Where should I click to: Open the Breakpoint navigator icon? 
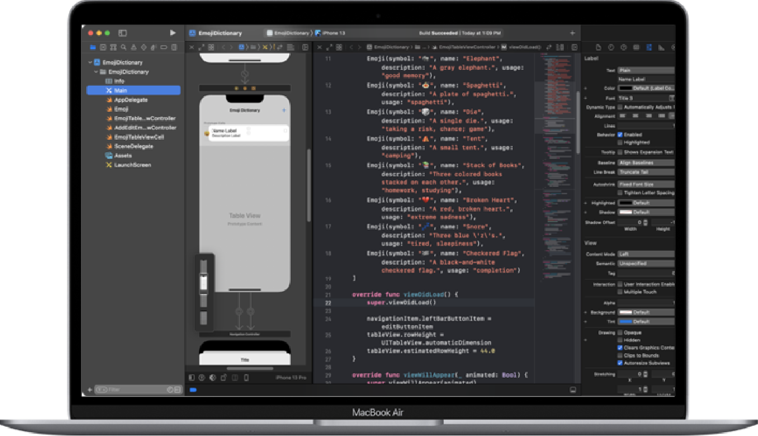point(164,47)
